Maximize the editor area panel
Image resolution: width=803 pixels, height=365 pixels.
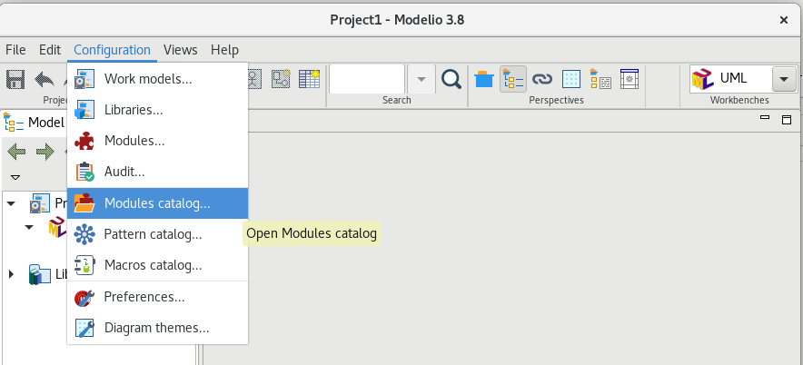point(787,119)
